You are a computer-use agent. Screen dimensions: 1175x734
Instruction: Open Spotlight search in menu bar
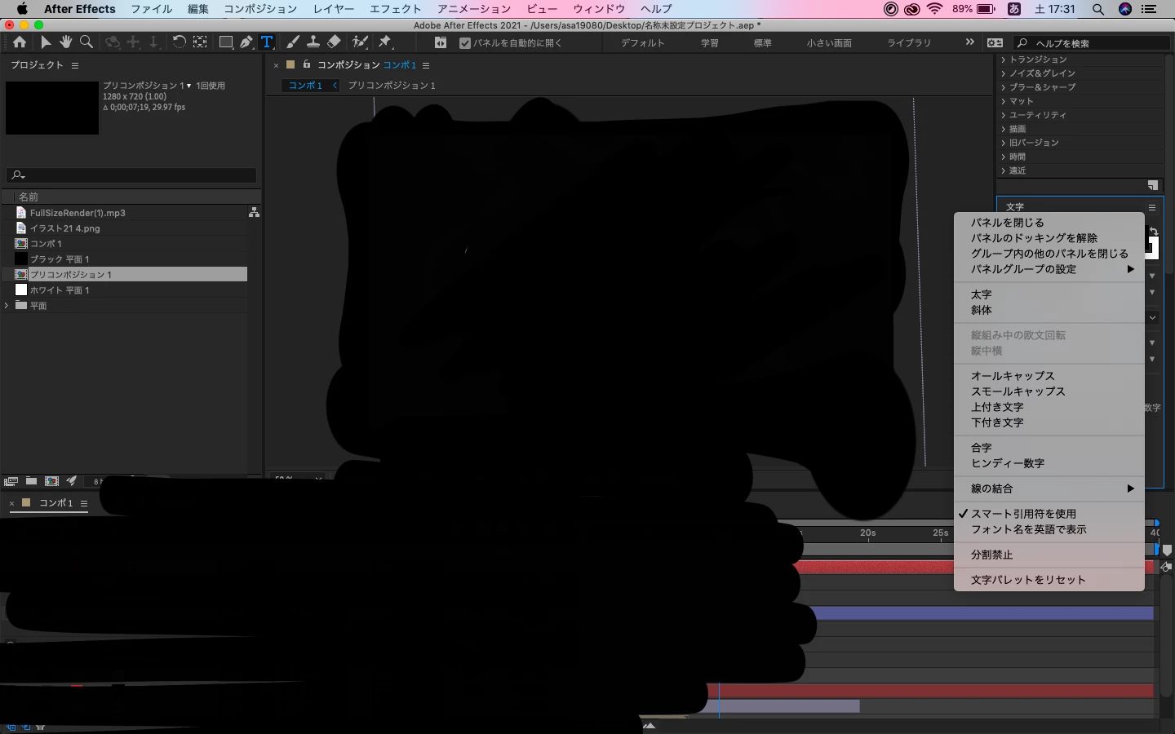(1098, 9)
